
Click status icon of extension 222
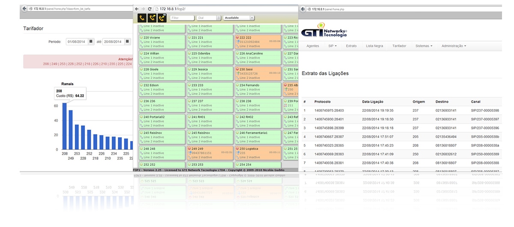(237, 38)
